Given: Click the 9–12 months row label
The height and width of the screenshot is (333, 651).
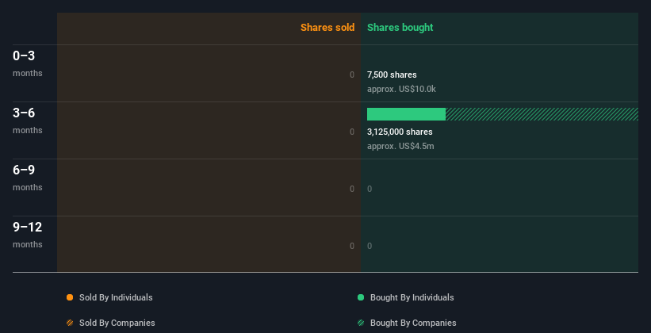Looking at the screenshot, I should point(28,235).
